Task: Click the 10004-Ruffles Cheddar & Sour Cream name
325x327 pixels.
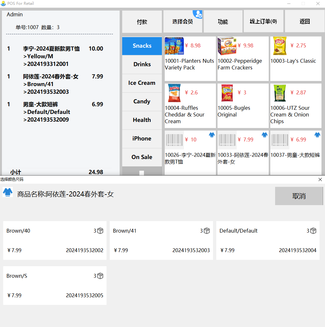Action: click(x=185, y=115)
